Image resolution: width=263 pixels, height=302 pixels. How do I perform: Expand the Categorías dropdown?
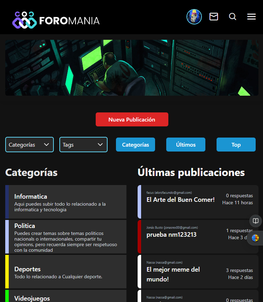click(29, 145)
